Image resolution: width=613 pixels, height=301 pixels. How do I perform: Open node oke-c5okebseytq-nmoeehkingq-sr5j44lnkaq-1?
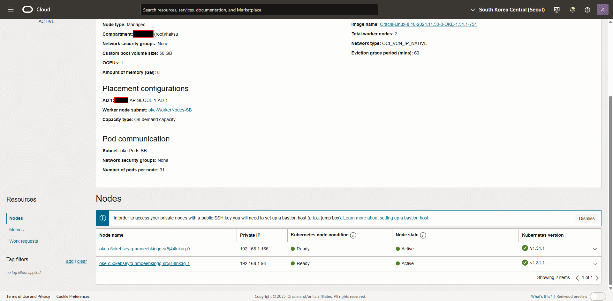coord(144,263)
